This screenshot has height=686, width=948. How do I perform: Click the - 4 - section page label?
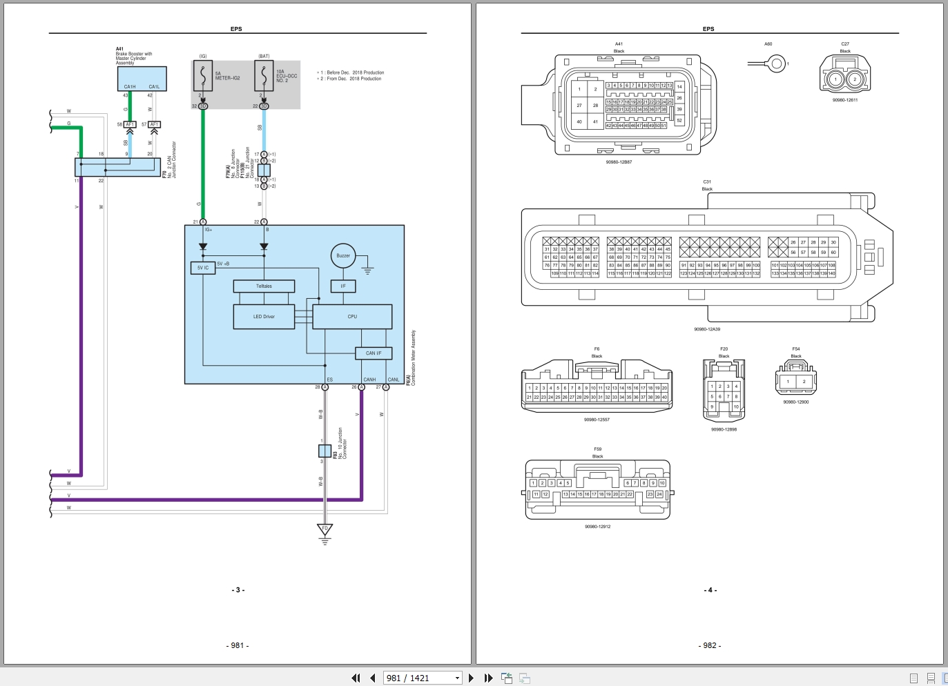pos(710,590)
